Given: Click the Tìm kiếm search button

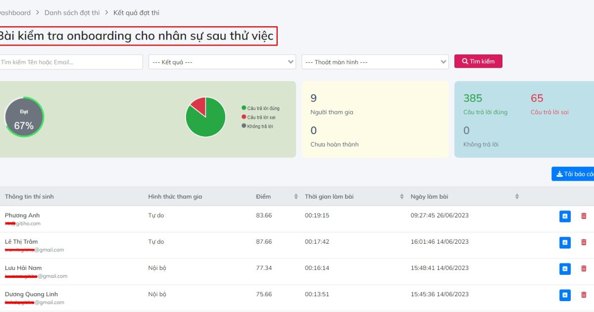Looking at the screenshot, I should 478,61.
